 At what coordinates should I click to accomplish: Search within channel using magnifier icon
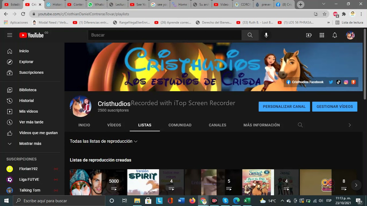[x=300, y=125]
